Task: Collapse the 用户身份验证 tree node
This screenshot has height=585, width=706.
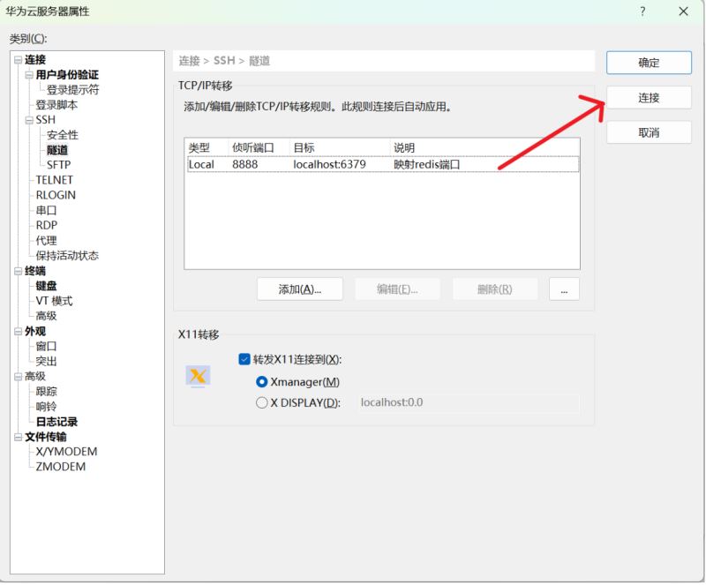Action: pos(29,75)
